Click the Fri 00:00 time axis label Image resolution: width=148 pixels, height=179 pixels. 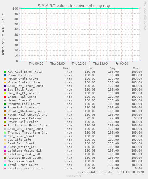pos(122,64)
